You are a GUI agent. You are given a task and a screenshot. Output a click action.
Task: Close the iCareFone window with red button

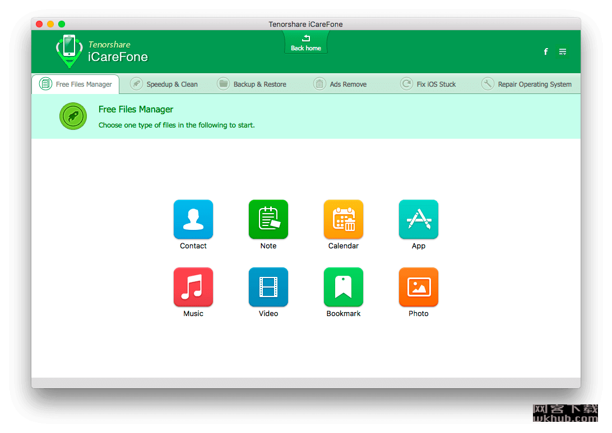tap(39, 24)
